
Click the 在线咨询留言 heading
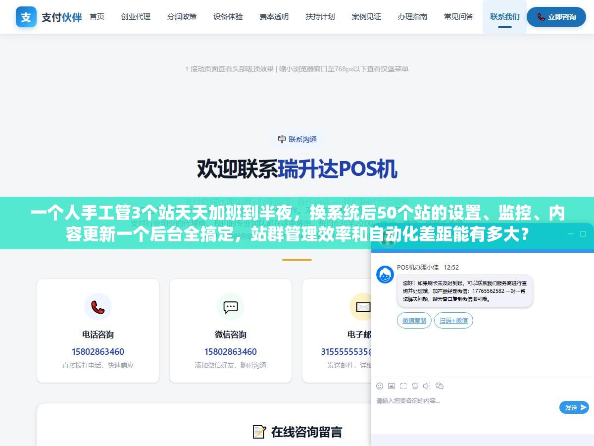(x=306, y=432)
